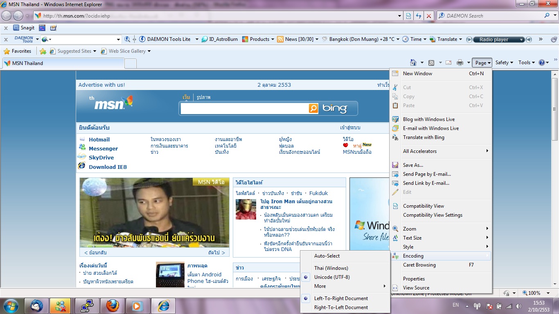
Task: Select Left-To-Right Document option
Action: pos(341,298)
